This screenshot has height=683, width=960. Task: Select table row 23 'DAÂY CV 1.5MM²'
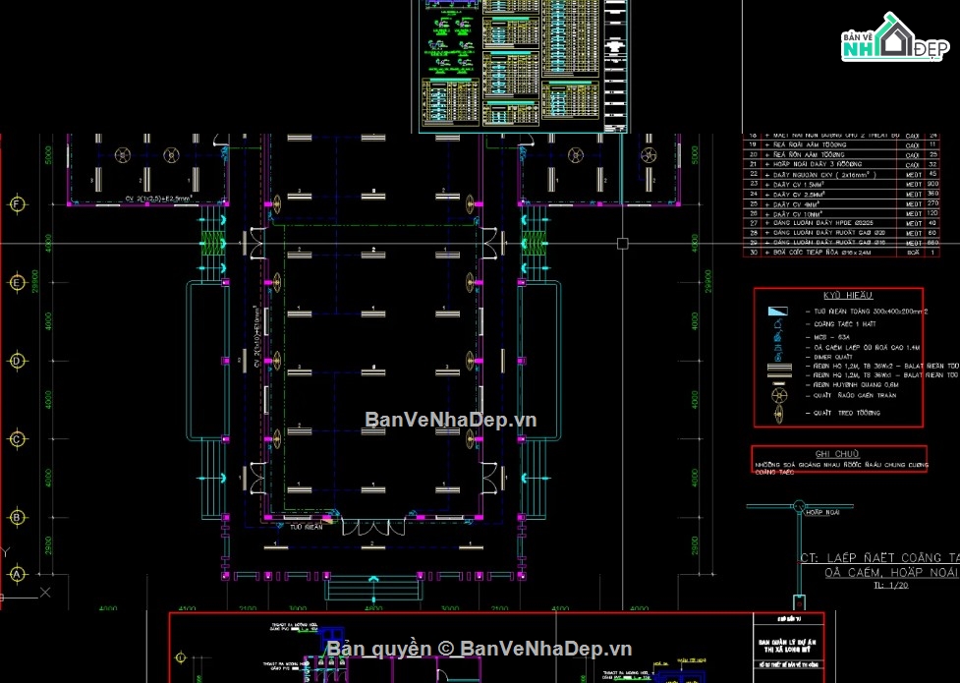click(x=841, y=185)
